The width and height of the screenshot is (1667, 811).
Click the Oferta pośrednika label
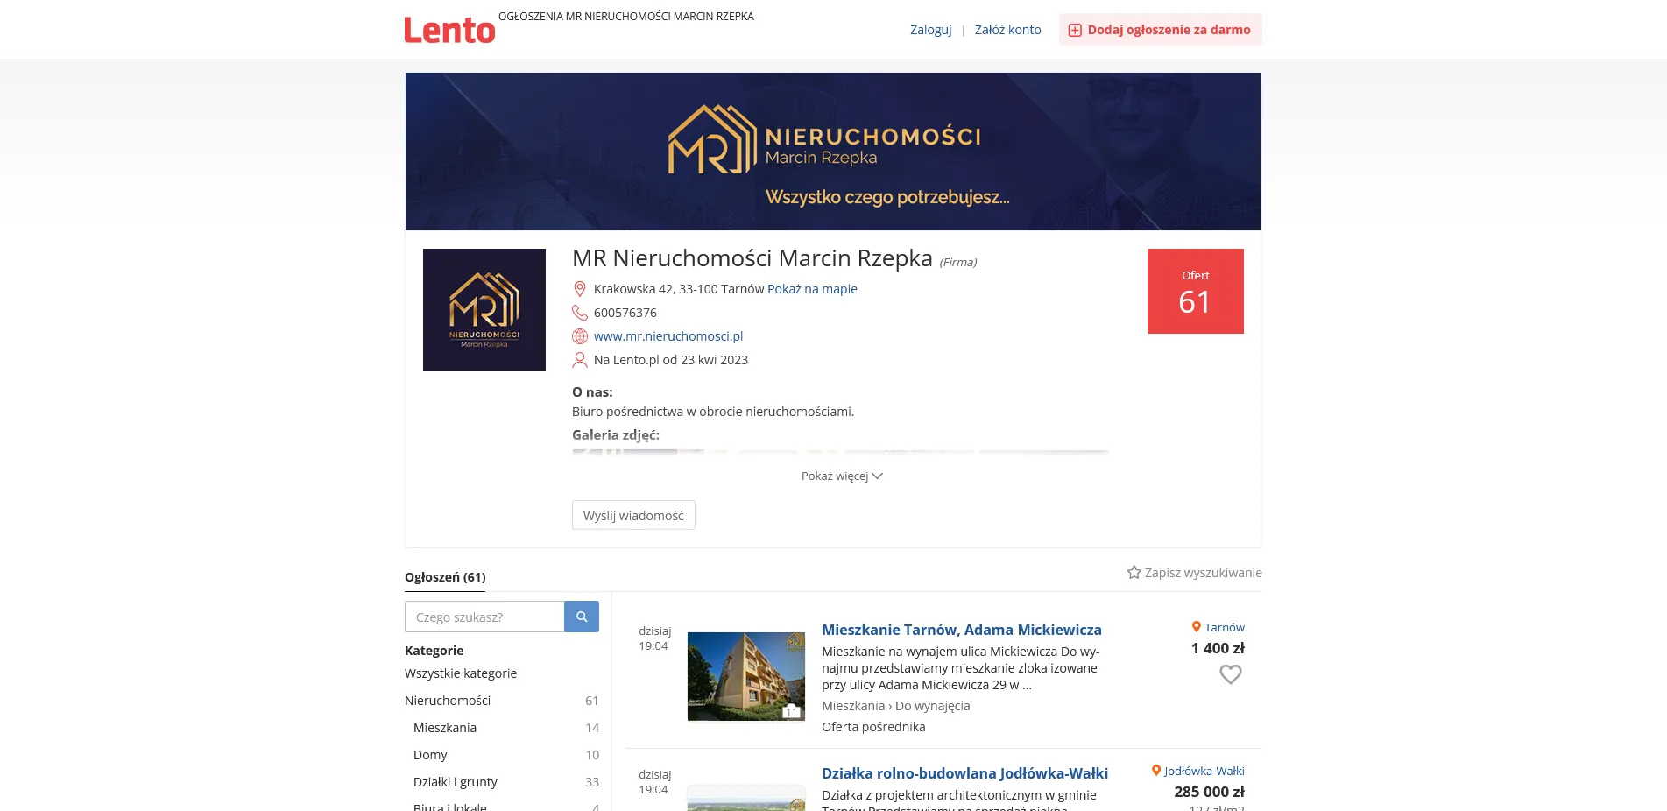pos(873,727)
